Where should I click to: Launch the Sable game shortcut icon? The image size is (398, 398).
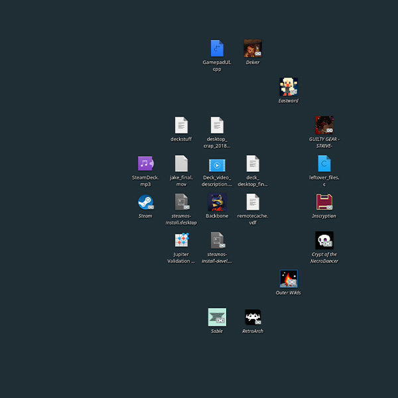(217, 317)
